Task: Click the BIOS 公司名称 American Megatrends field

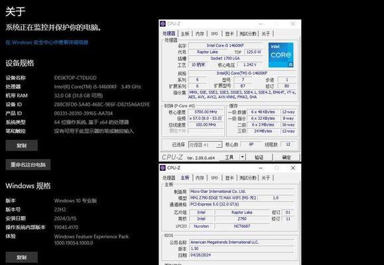Action: (242, 242)
